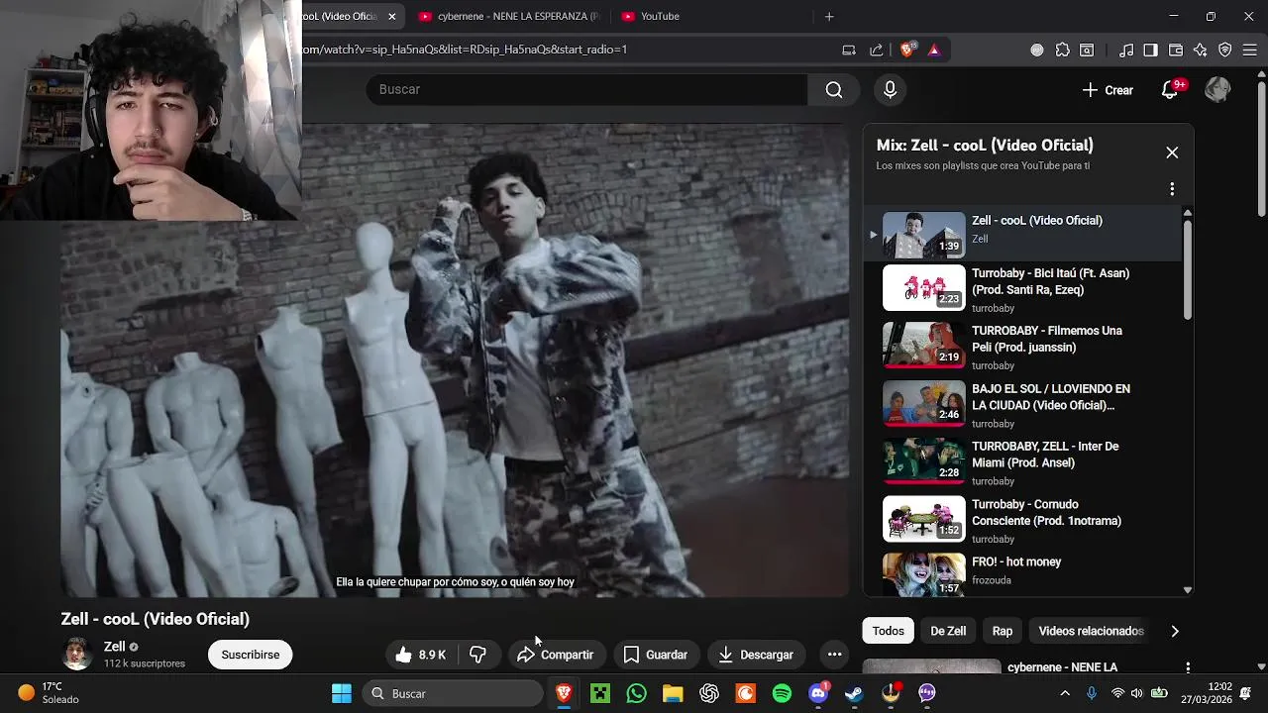
Task: Open a new browser tab
Action: [829, 16]
